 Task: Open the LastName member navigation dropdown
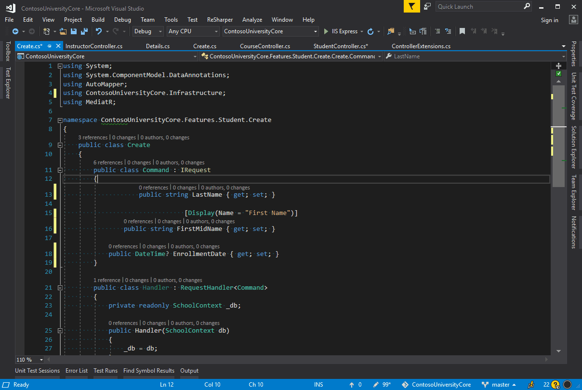476,56
